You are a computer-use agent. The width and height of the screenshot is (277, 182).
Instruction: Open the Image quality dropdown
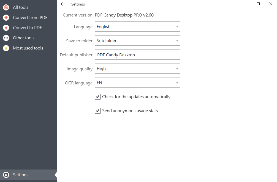pyautogui.click(x=137, y=69)
